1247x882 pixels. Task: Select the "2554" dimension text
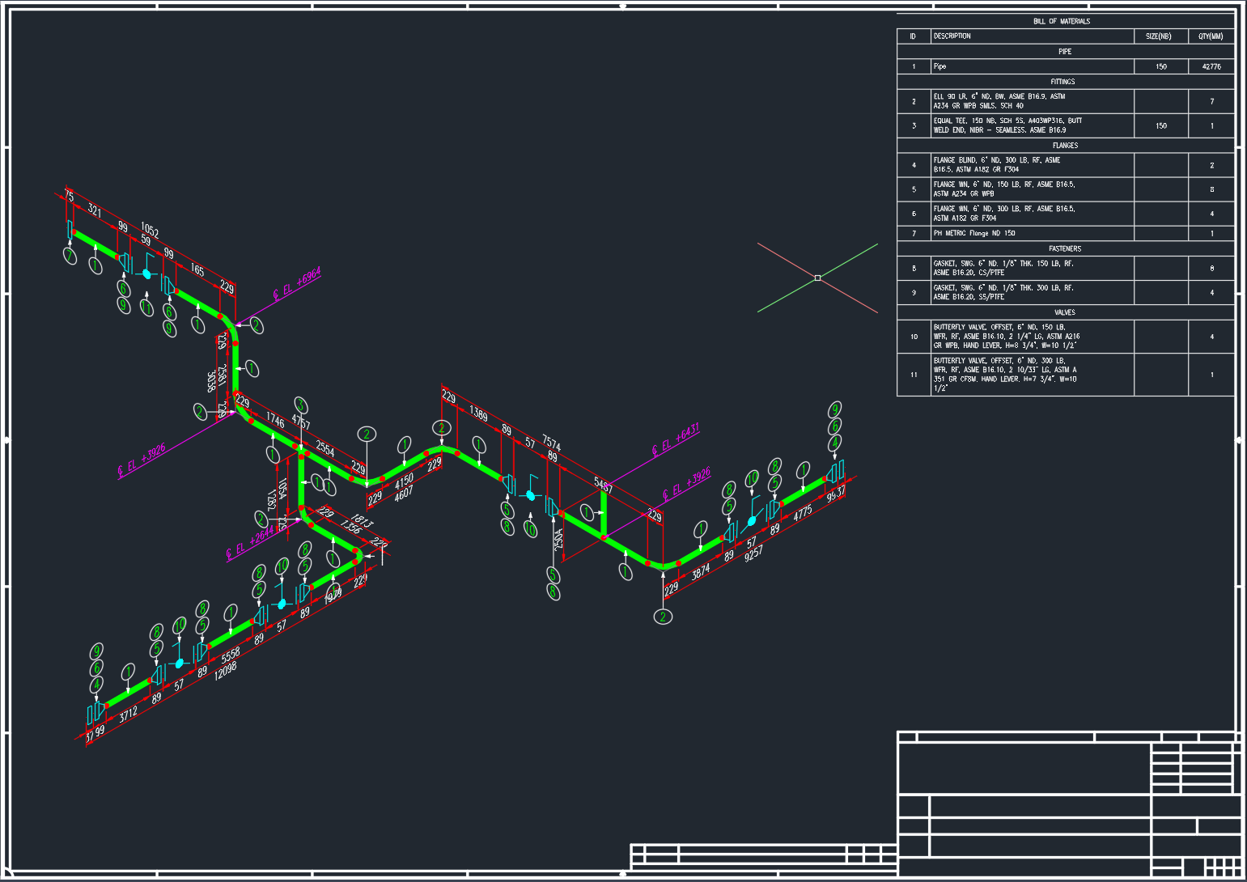click(x=325, y=447)
